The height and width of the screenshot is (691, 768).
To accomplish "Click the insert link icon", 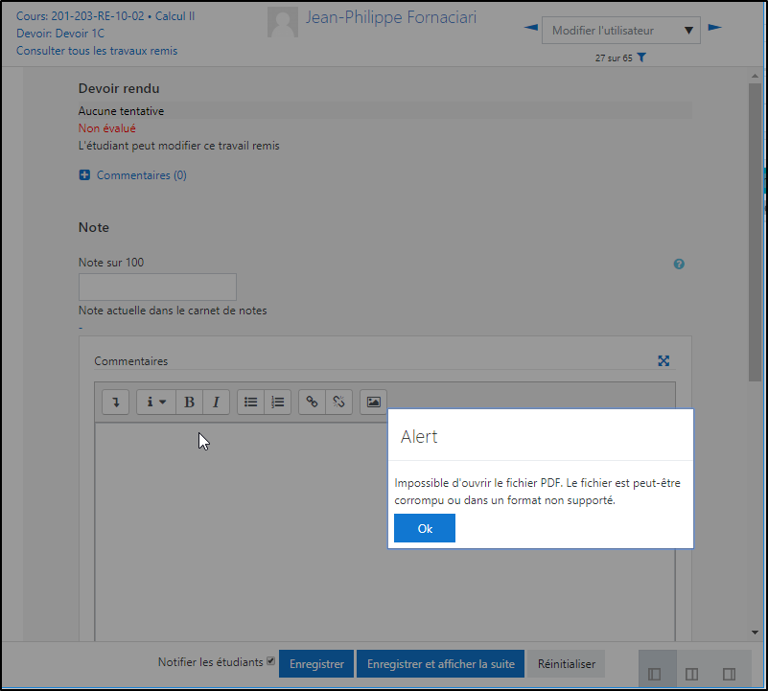I will 311,403.
